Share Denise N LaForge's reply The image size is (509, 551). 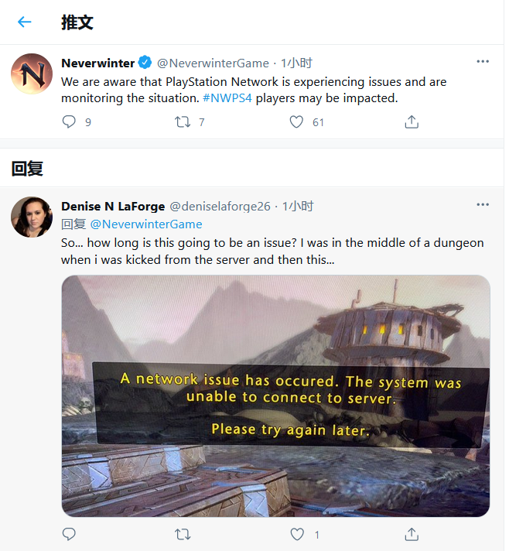[412, 534]
